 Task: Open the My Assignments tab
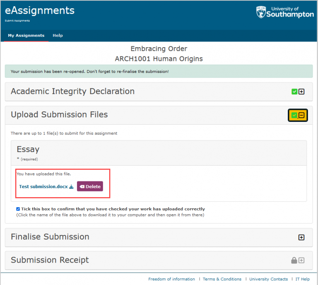click(x=26, y=36)
